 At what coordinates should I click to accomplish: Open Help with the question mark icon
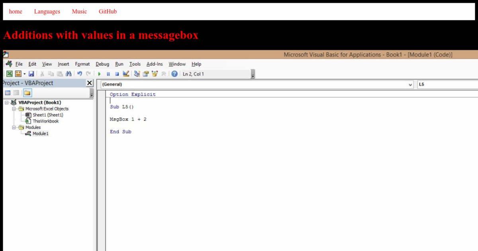coord(174,74)
